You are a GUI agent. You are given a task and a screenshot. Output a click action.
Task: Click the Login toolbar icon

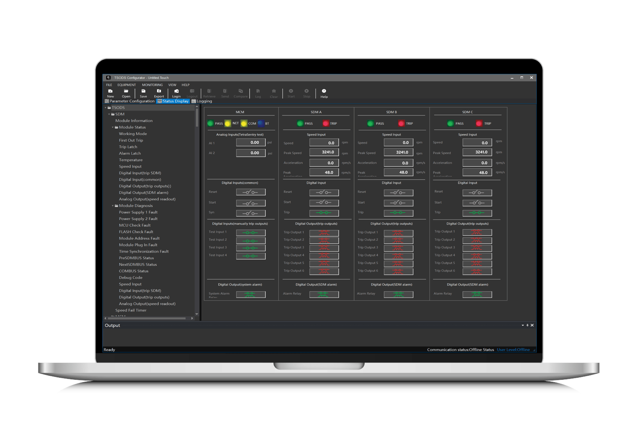(176, 91)
